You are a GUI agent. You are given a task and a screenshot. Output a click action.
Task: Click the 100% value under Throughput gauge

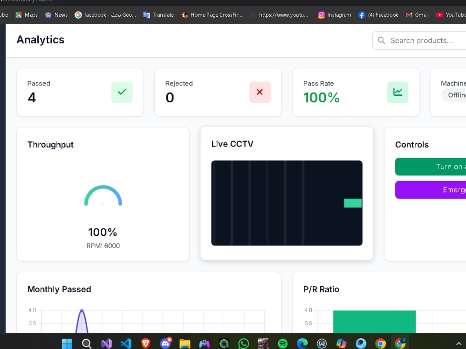(x=103, y=232)
